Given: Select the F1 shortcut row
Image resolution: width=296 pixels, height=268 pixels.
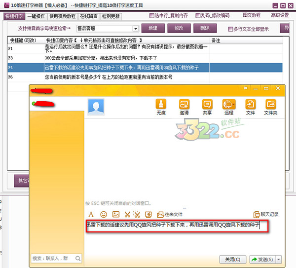Looking at the screenshot, I should [x=145, y=49].
